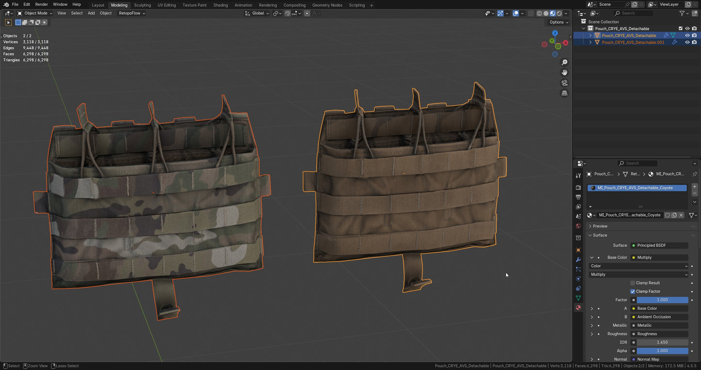
Task: Open the Modifier properties wrench icon
Action: 578,259
